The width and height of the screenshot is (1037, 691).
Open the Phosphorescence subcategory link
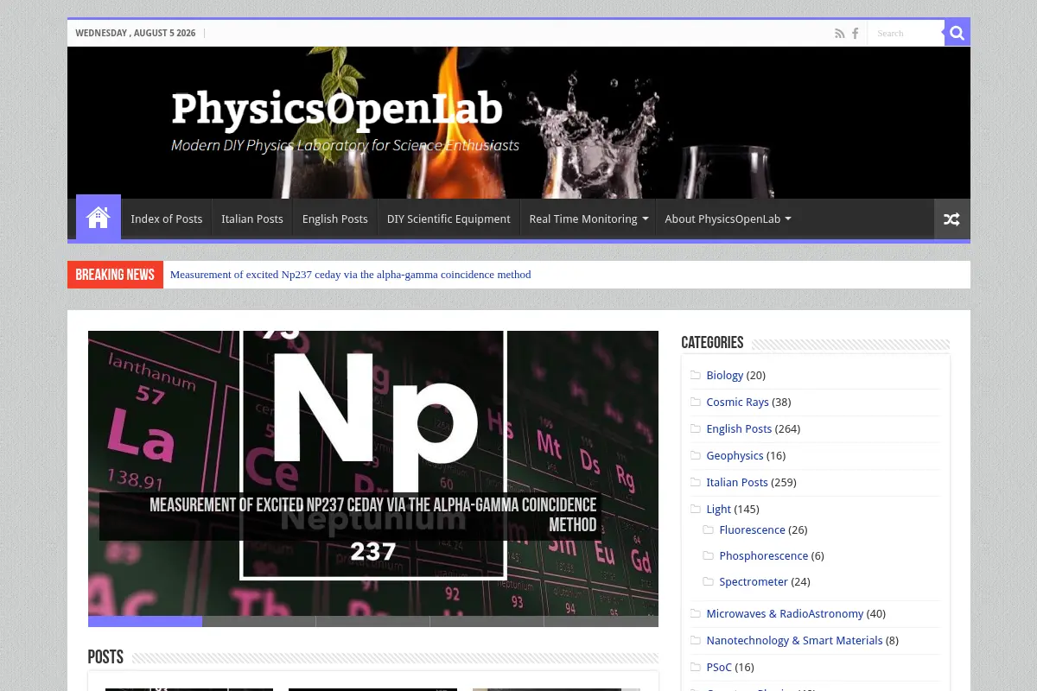tap(763, 555)
